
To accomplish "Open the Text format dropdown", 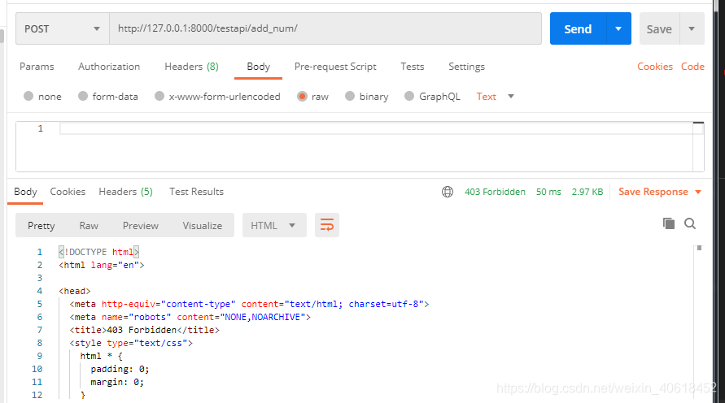I will pyautogui.click(x=496, y=96).
